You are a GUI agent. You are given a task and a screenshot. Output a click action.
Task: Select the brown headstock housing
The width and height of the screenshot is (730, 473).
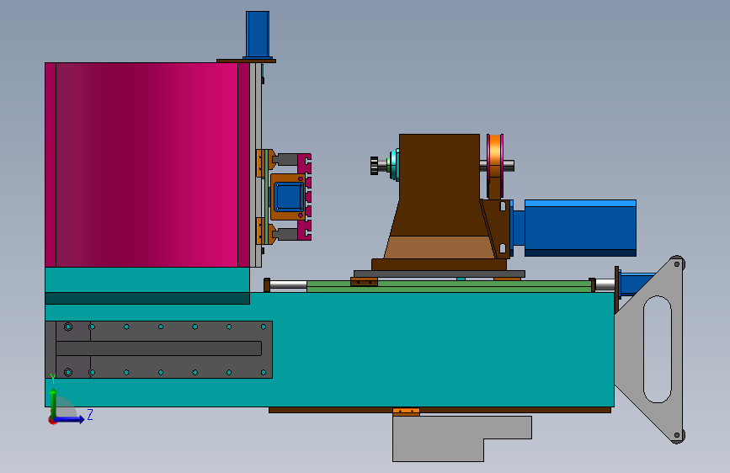click(439, 195)
